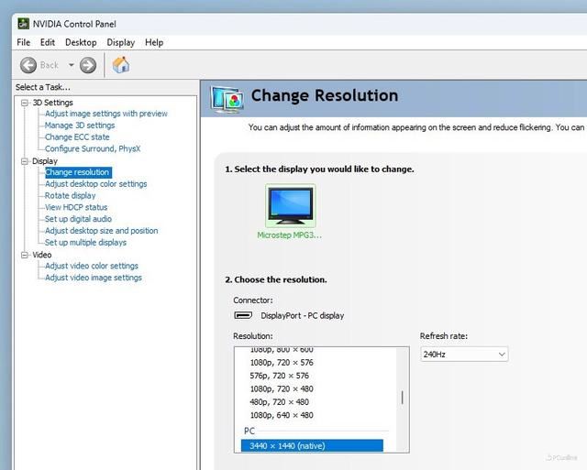Open the Back history dropdown arrow
The width and height of the screenshot is (587, 470).
[x=71, y=65]
